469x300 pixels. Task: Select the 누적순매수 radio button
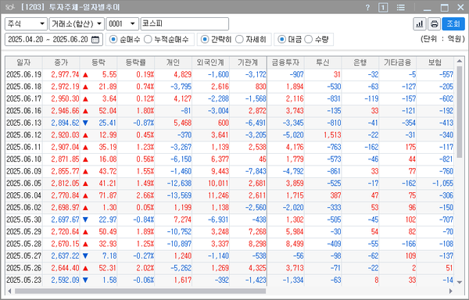(x=148, y=39)
